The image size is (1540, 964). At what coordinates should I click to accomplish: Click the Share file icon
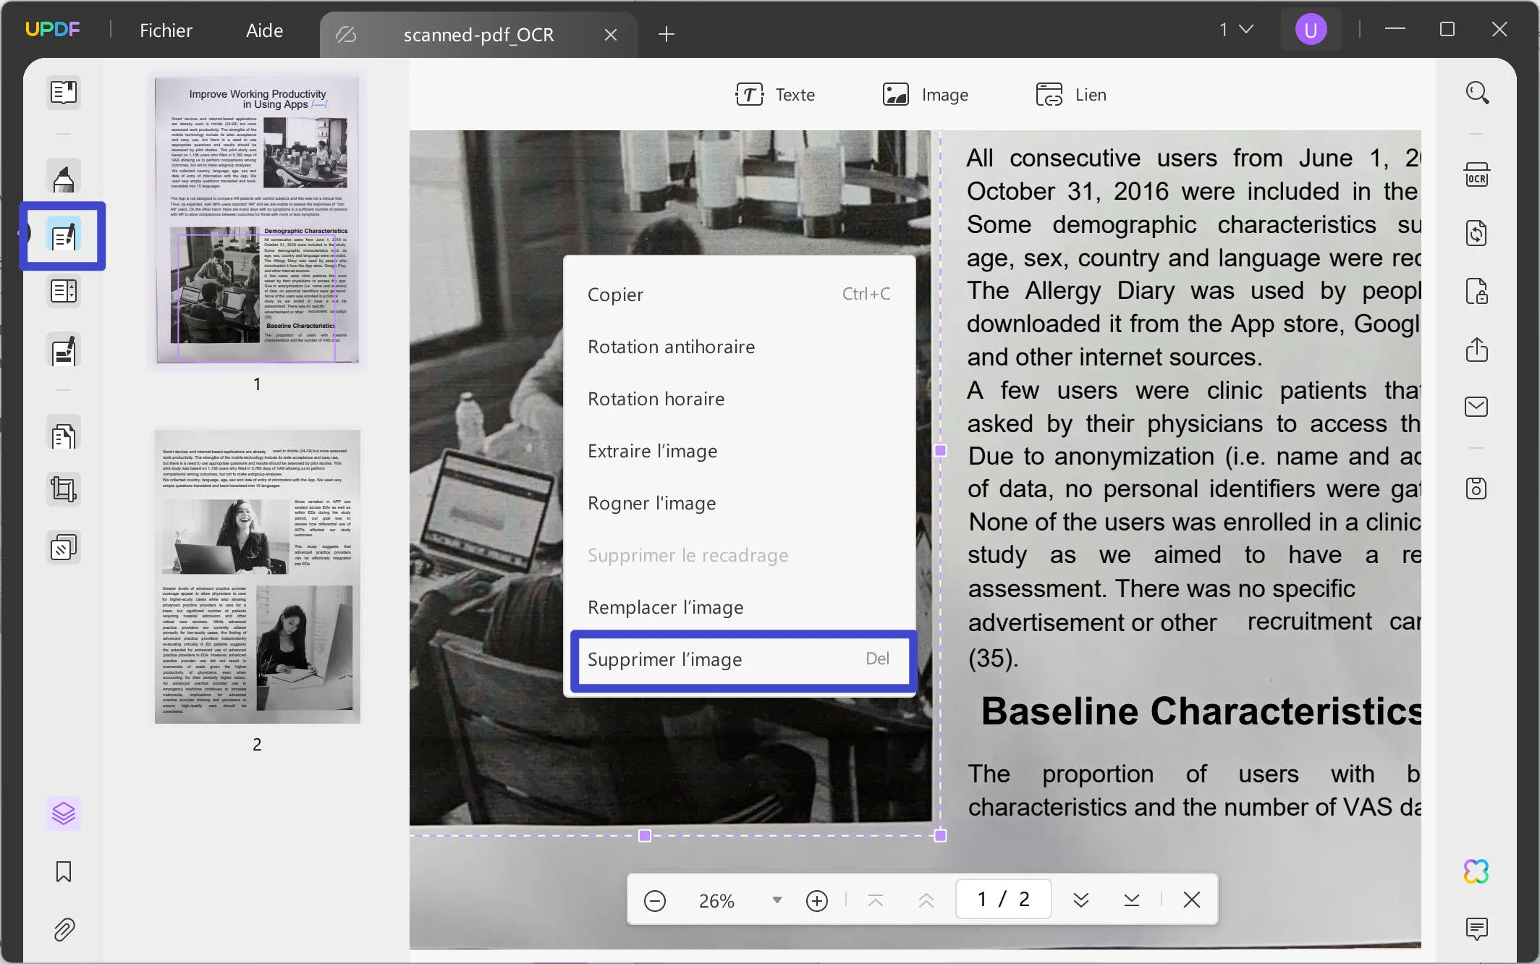pyautogui.click(x=1476, y=350)
